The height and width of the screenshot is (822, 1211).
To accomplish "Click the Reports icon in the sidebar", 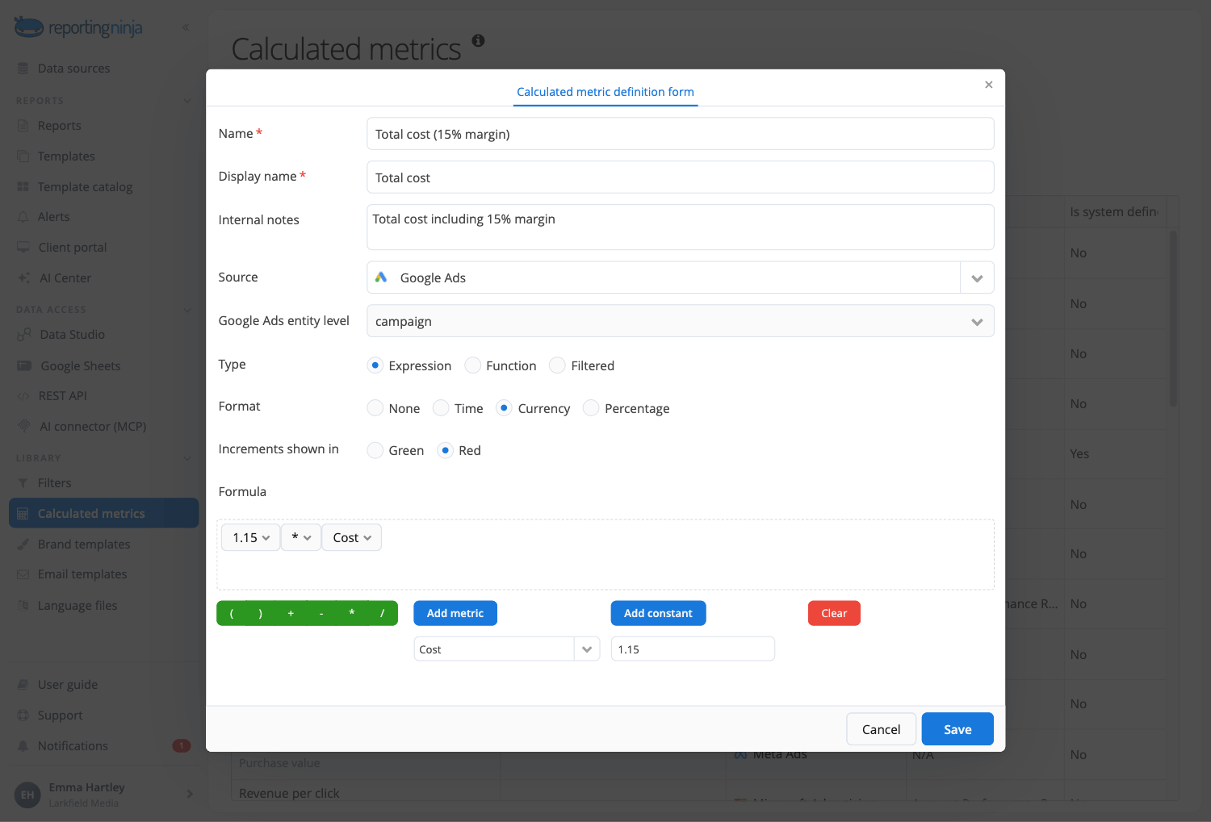I will point(23,126).
